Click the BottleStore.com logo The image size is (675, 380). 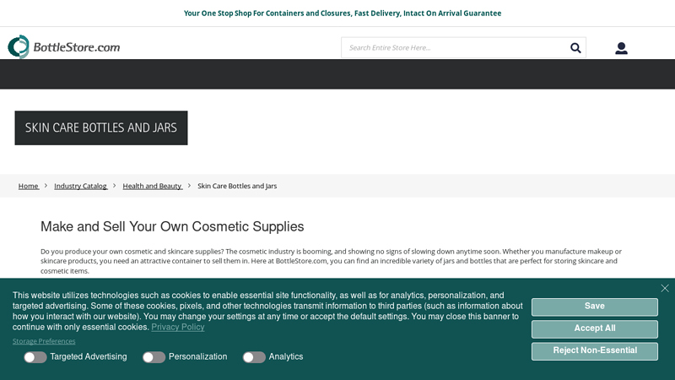pyautogui.click(x=64, y=47)
